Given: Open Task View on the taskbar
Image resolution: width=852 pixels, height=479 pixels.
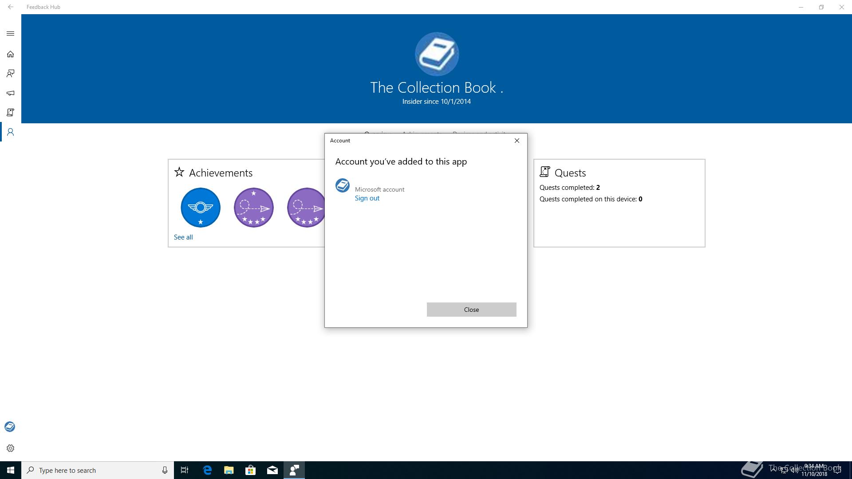Looking at the screenshot, I should tap(185, 470).
